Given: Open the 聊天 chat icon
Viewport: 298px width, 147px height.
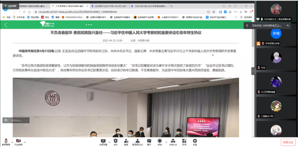Looking at the screenshot, I should click(149, 141).
